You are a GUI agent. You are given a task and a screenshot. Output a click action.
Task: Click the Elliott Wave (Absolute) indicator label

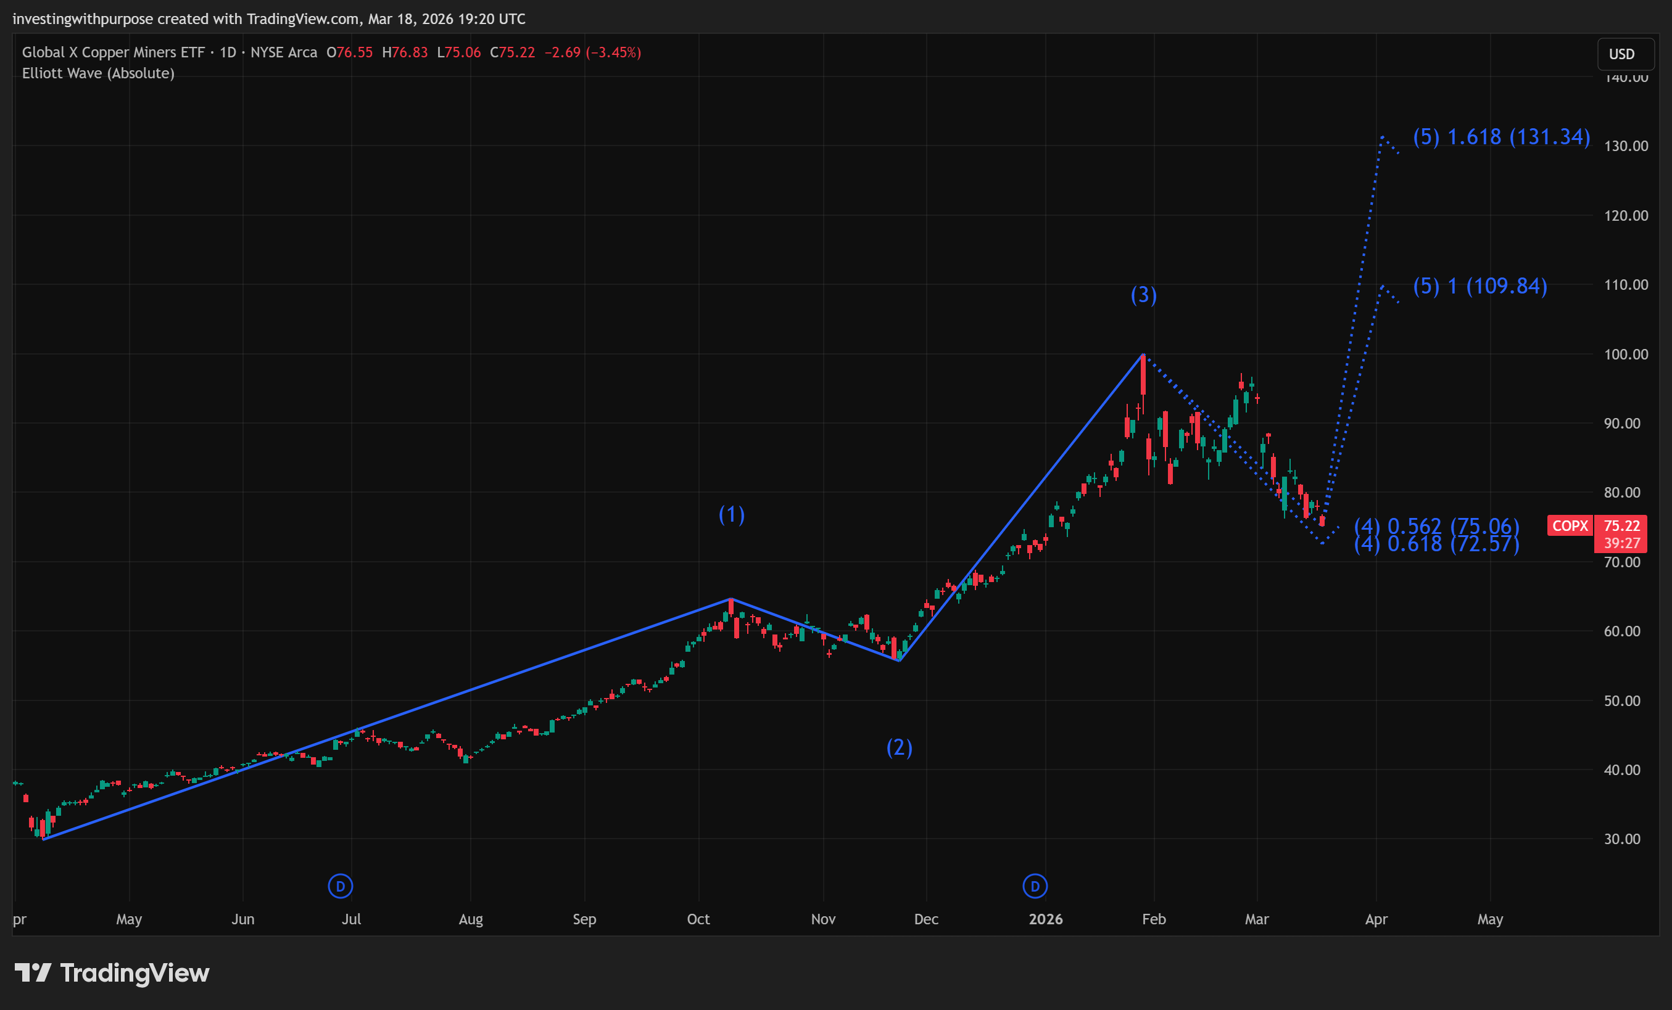coord(98,73)
